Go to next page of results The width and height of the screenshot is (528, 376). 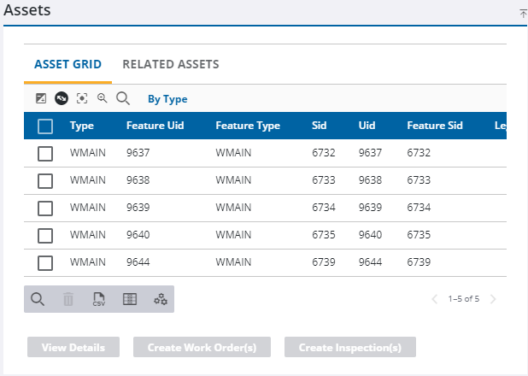pyautogui.click(x=493, y=299)
